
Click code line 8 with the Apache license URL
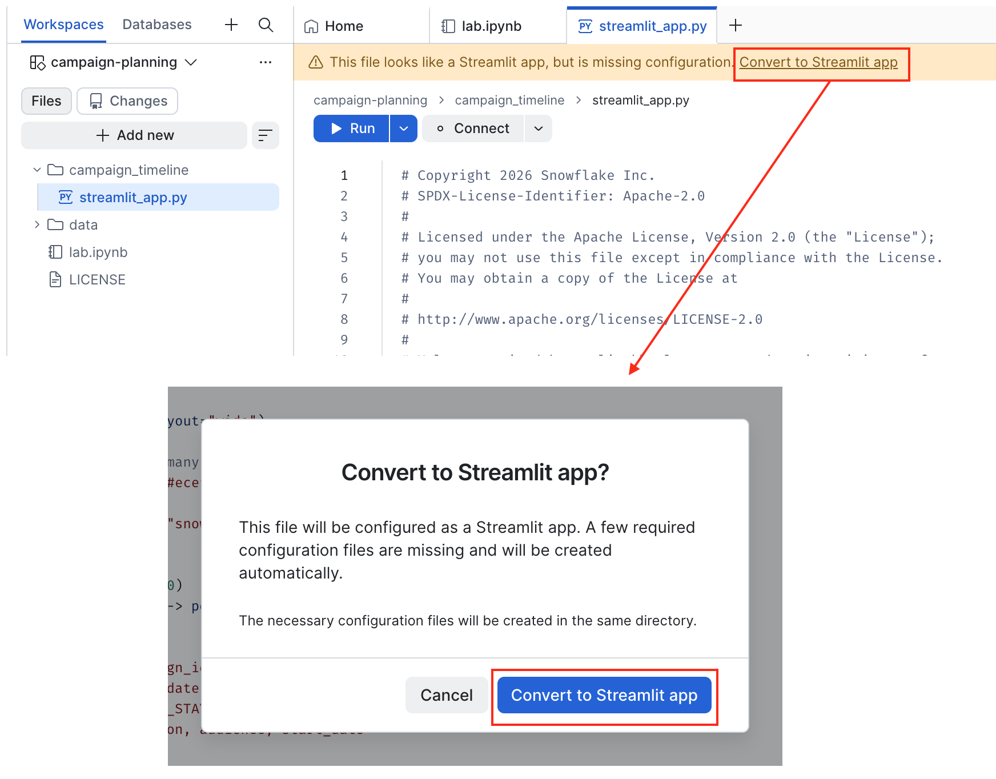[x=582, y=319]
